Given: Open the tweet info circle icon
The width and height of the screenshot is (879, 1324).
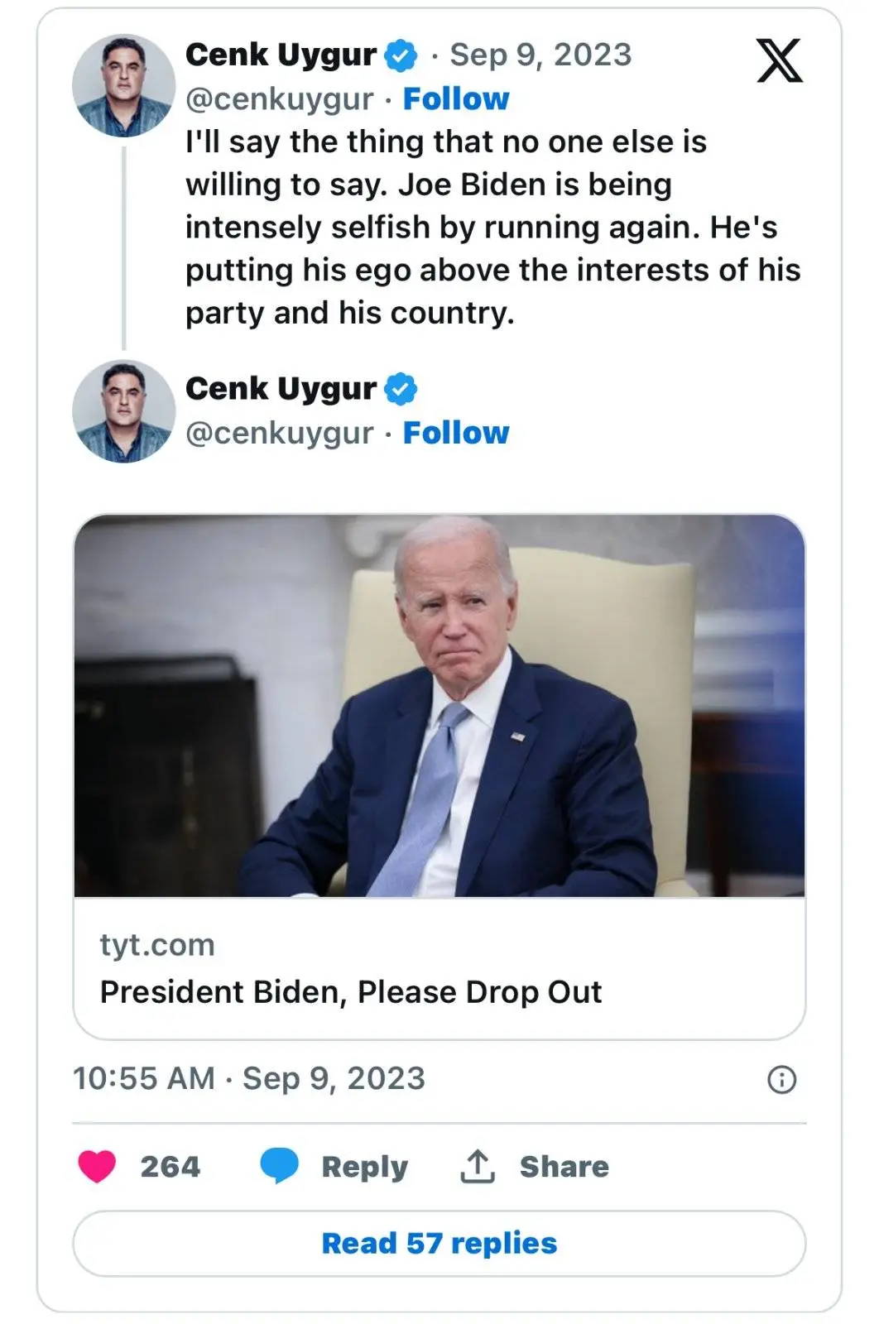Looking at the screenshot, I should pos(781,1079).
